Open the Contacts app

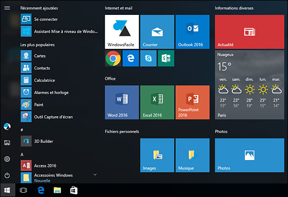coord(59,68)
